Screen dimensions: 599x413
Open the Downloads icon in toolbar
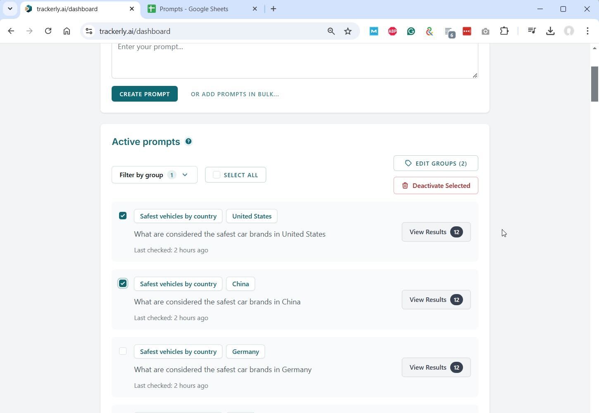pyautogui.click(x=550, y=31)
